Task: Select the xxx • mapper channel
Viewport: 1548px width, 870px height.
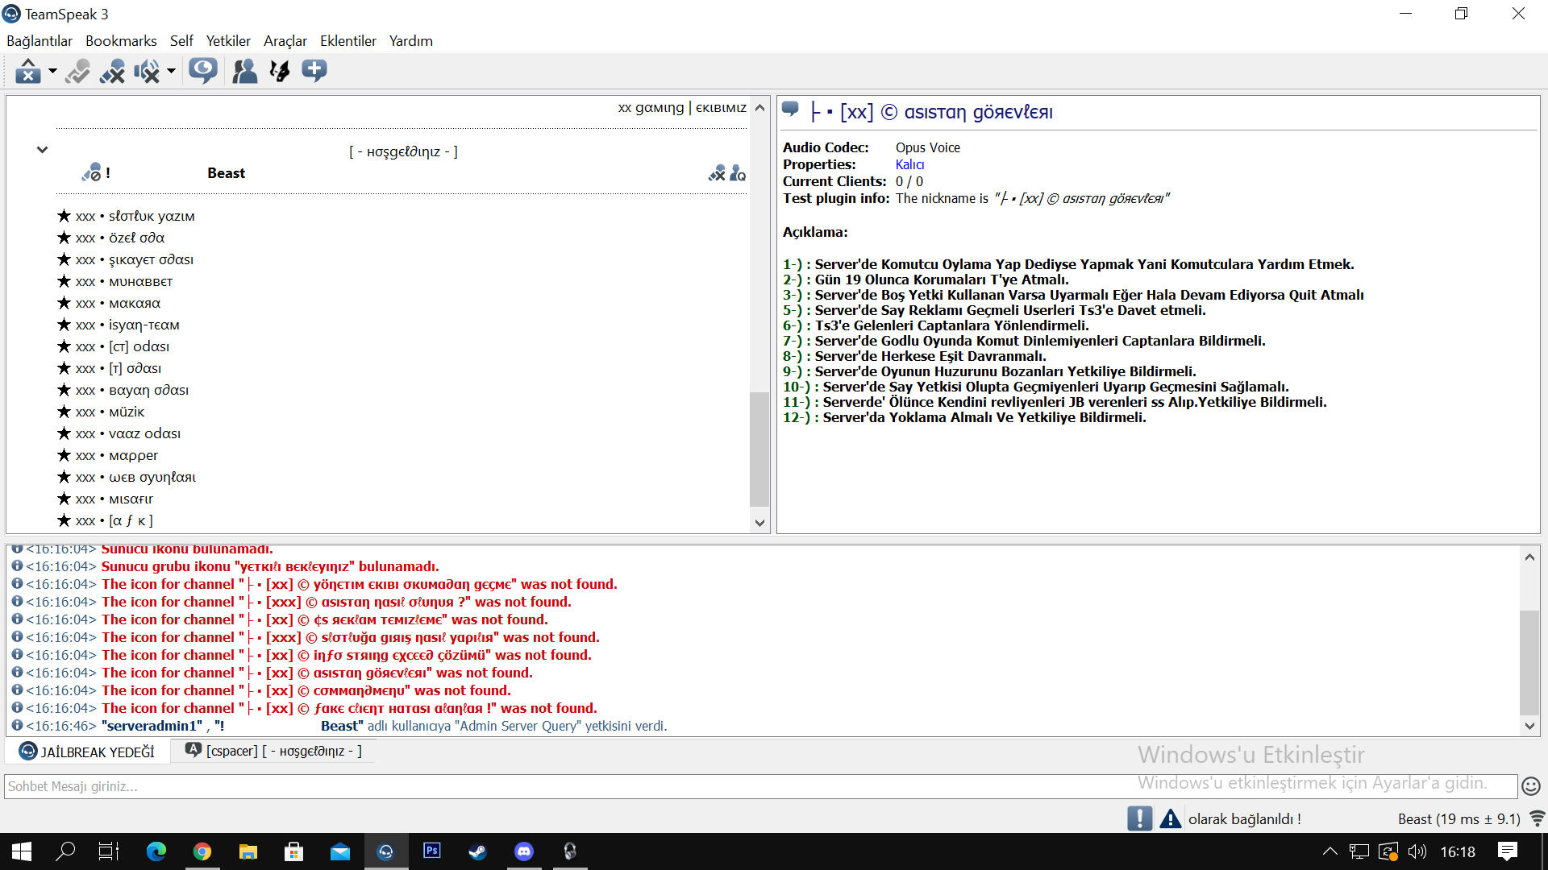Action: click(x=117, y=455)
